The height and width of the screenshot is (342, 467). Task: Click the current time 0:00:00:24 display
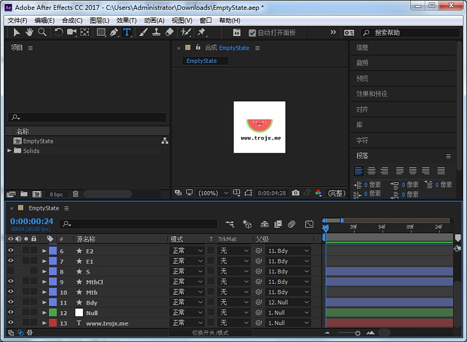[32, 221]
